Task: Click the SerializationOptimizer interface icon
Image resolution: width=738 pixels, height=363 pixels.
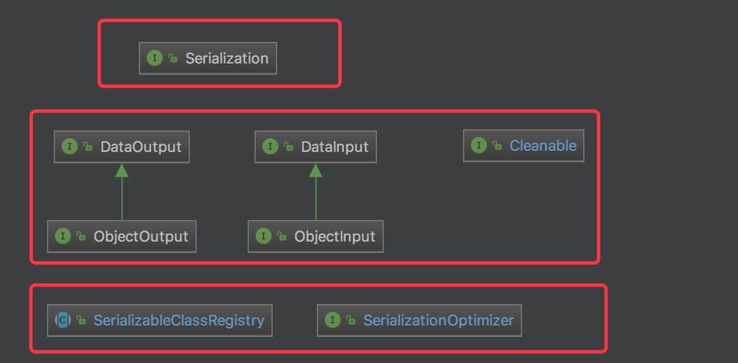Action: pos(332,320)
